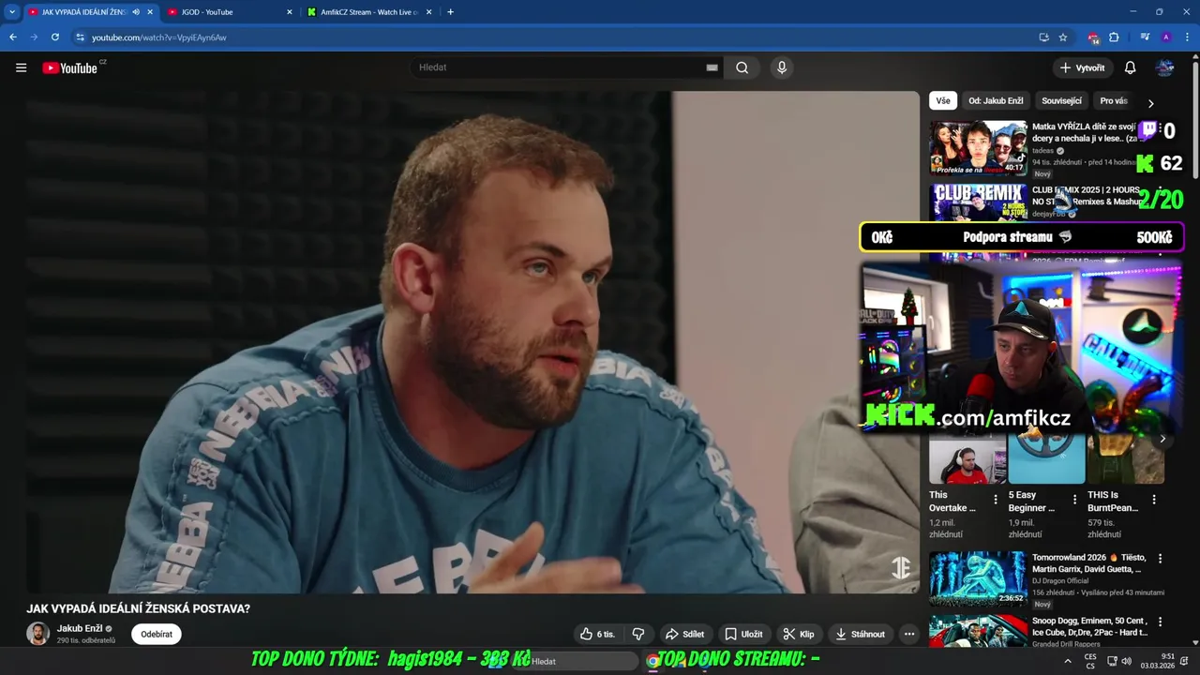Open notification center icon in tray

(1183, 661)
